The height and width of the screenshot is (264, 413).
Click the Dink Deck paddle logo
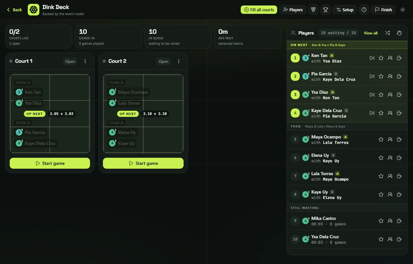pos(34,10)
